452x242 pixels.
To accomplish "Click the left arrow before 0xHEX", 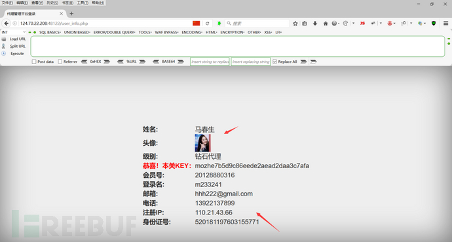I will [84, 61].
